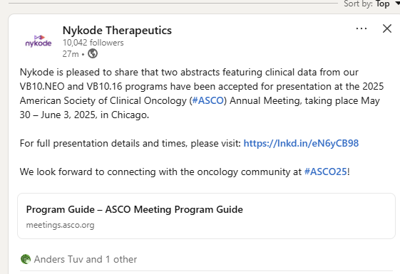400x274 pixels.
Task: Open the lnkd.in/eN6yCB98 short link
Action: 301,143
